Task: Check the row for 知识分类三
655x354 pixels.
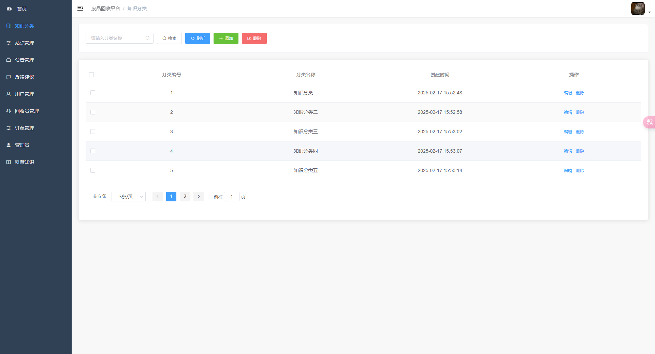Action: coord(93,132)
